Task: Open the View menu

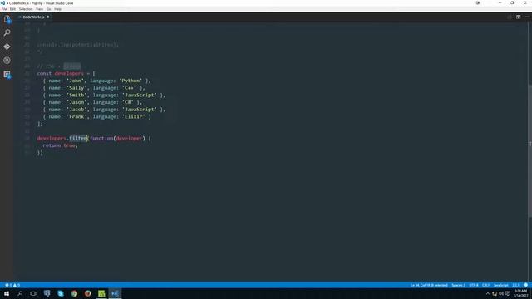Action: coord(39,9)
